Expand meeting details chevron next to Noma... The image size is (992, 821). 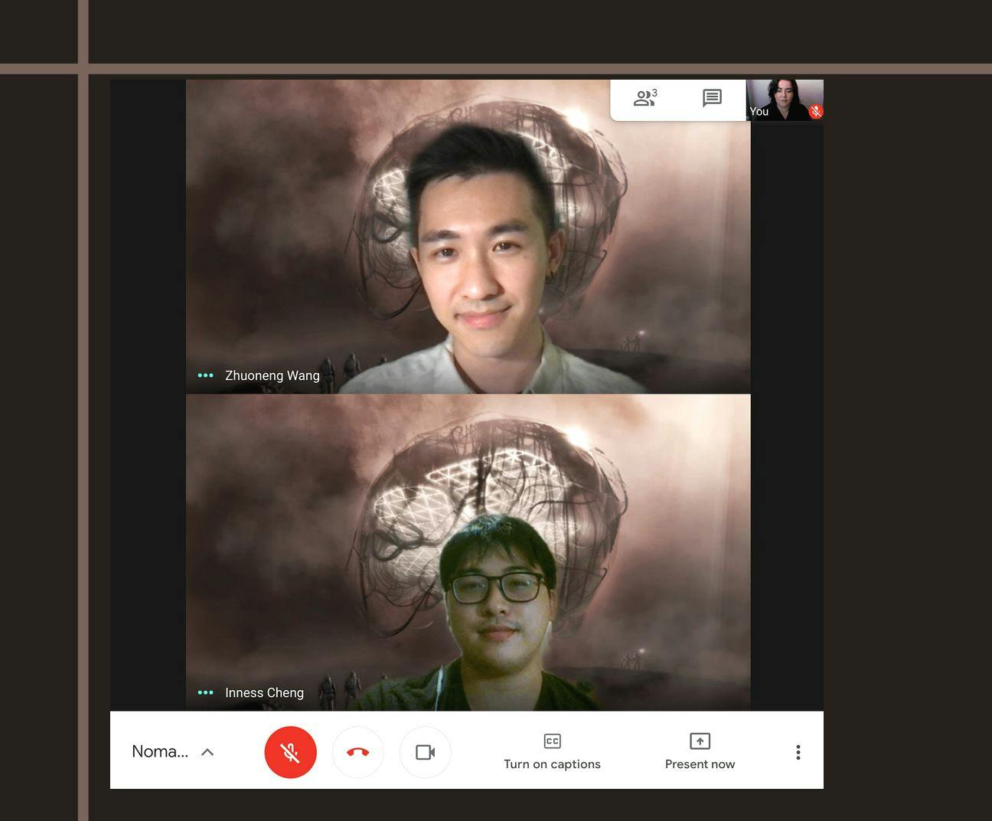tap(207, 752)
